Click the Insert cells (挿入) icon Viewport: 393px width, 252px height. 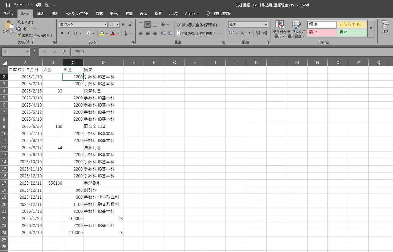pos(385,25)
